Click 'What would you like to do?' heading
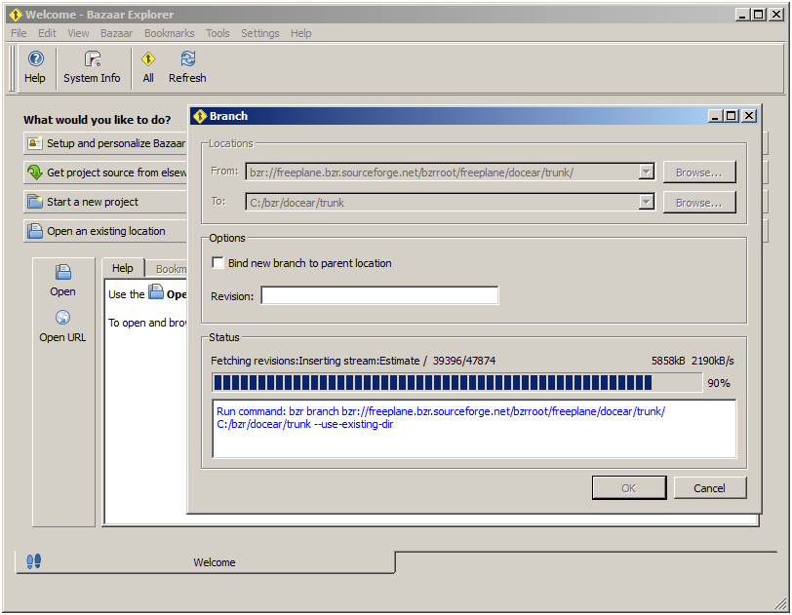This screenshot has height=615, width=792. (97, 120)
